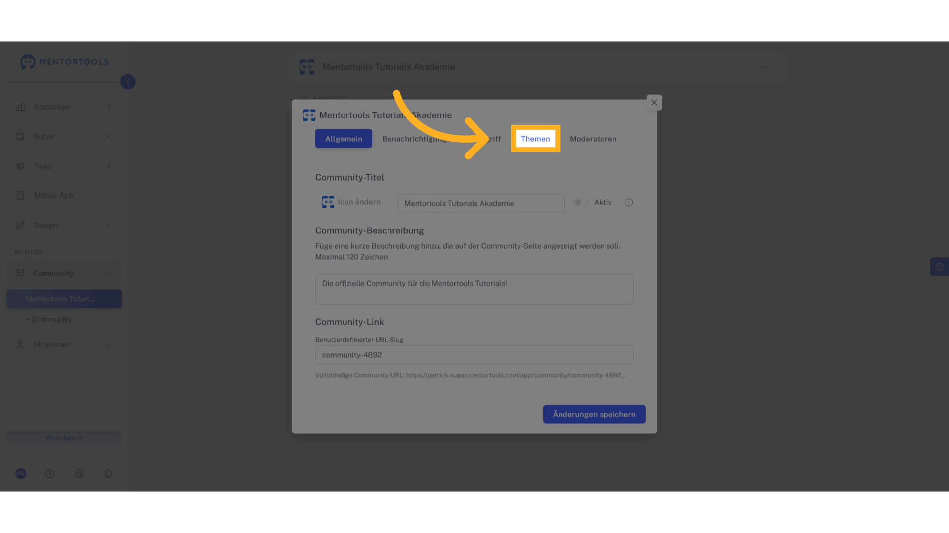This screenshot has height=533, width=949.
Task: Open the PS user avatar
Action: click(x=21, y=474)
